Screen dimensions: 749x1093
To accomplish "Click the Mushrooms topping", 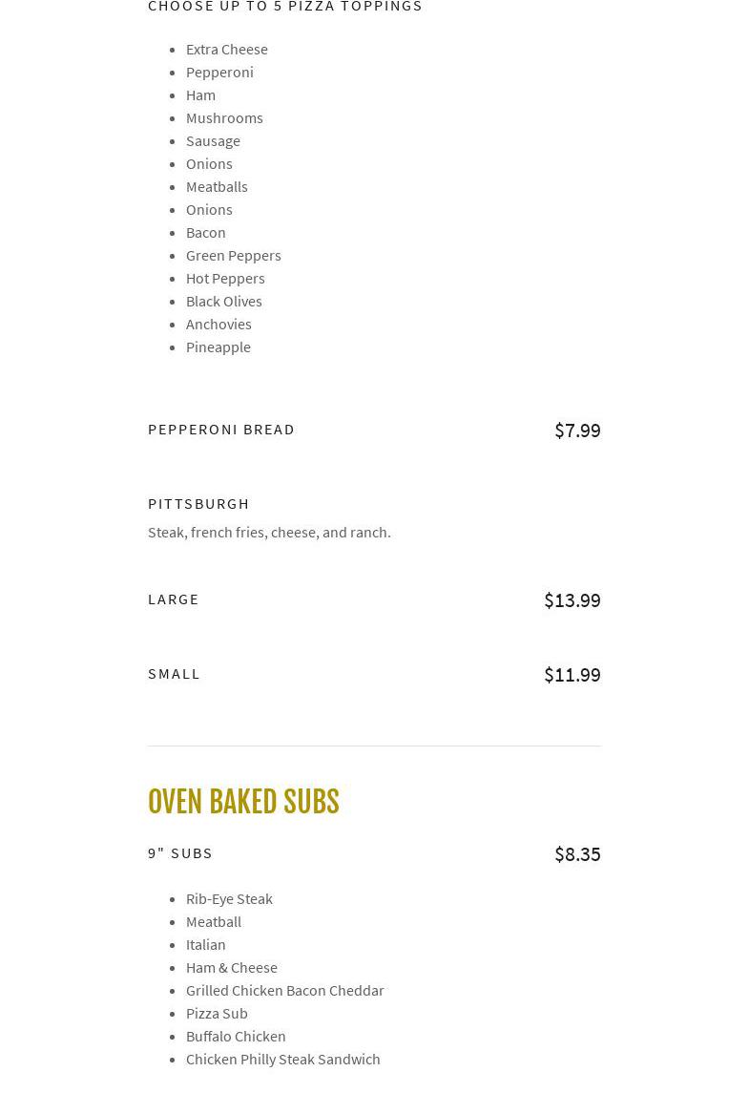I will pos(224,118).
